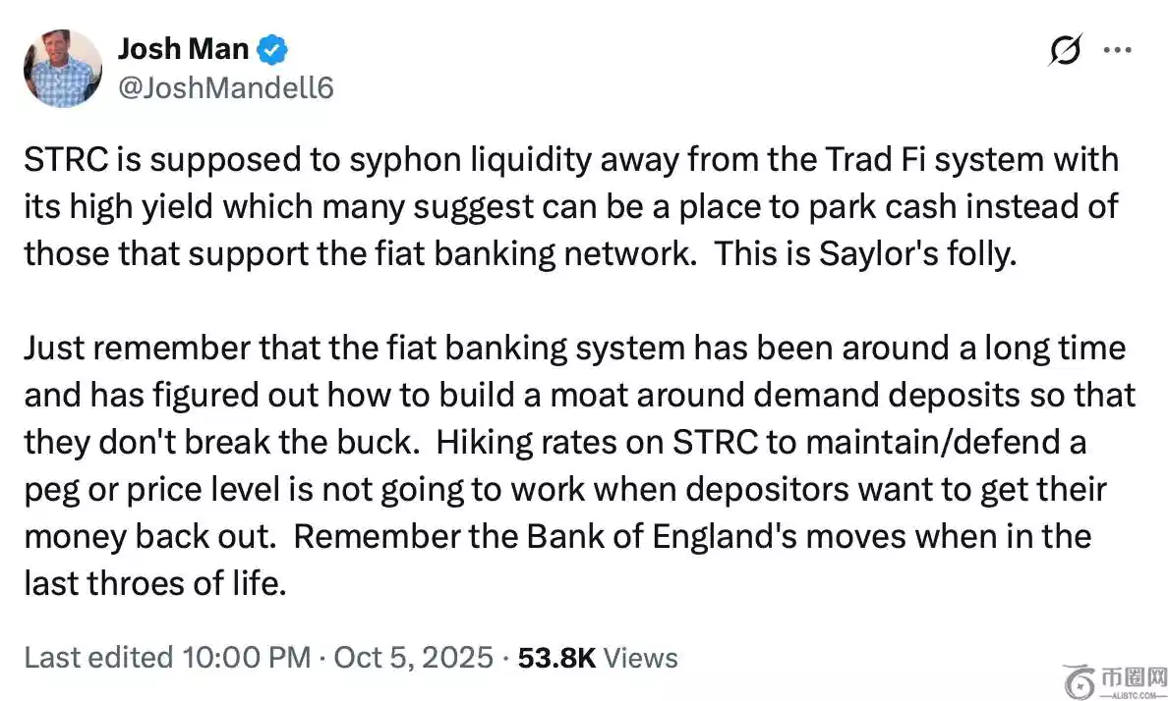Click the 53.8K Views count

[556, 658]
